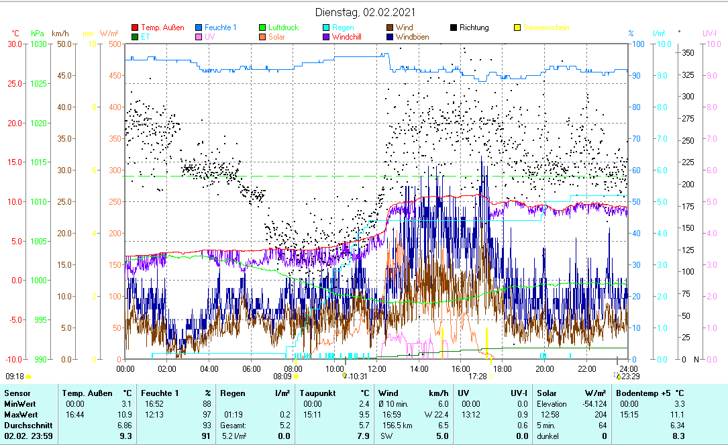728x445 pixels.
Task: Select the Solar legend label
Action: [x=276, y=37]
